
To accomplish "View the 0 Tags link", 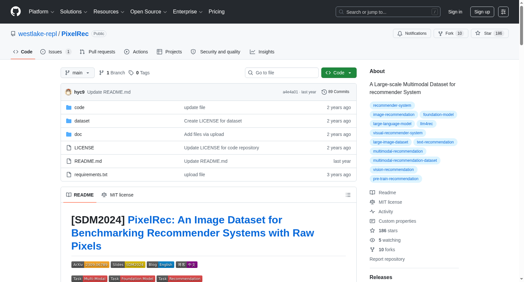I will 139,73.
